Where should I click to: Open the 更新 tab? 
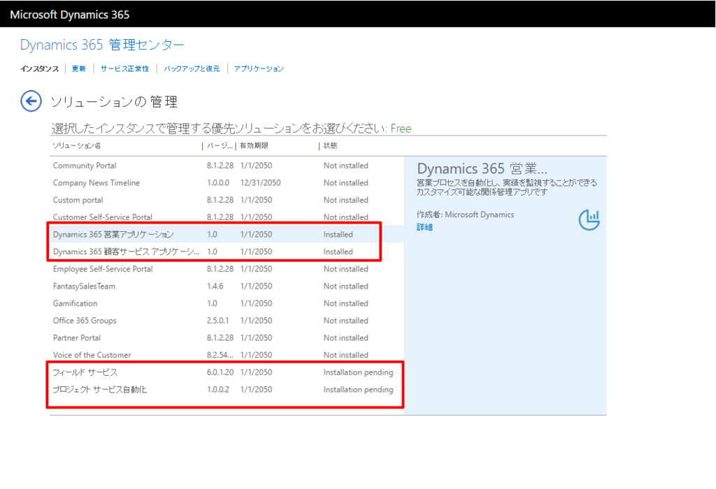78,69
